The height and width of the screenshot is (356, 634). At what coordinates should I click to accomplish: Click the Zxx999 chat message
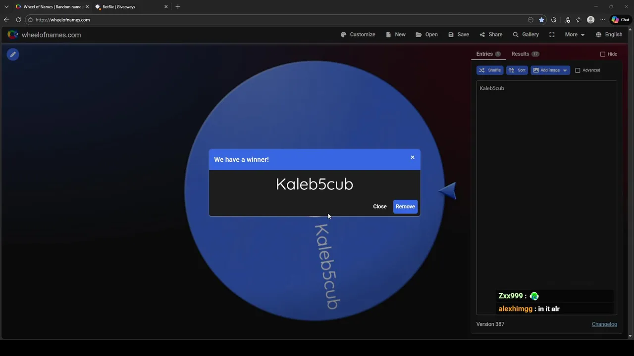coord(519,296)
